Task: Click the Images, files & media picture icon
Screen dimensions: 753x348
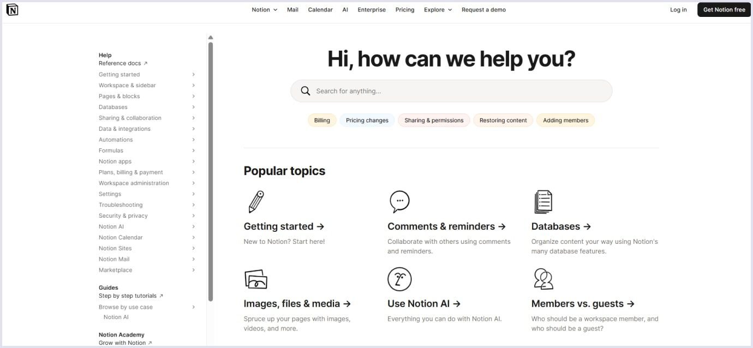Action: 256,279
